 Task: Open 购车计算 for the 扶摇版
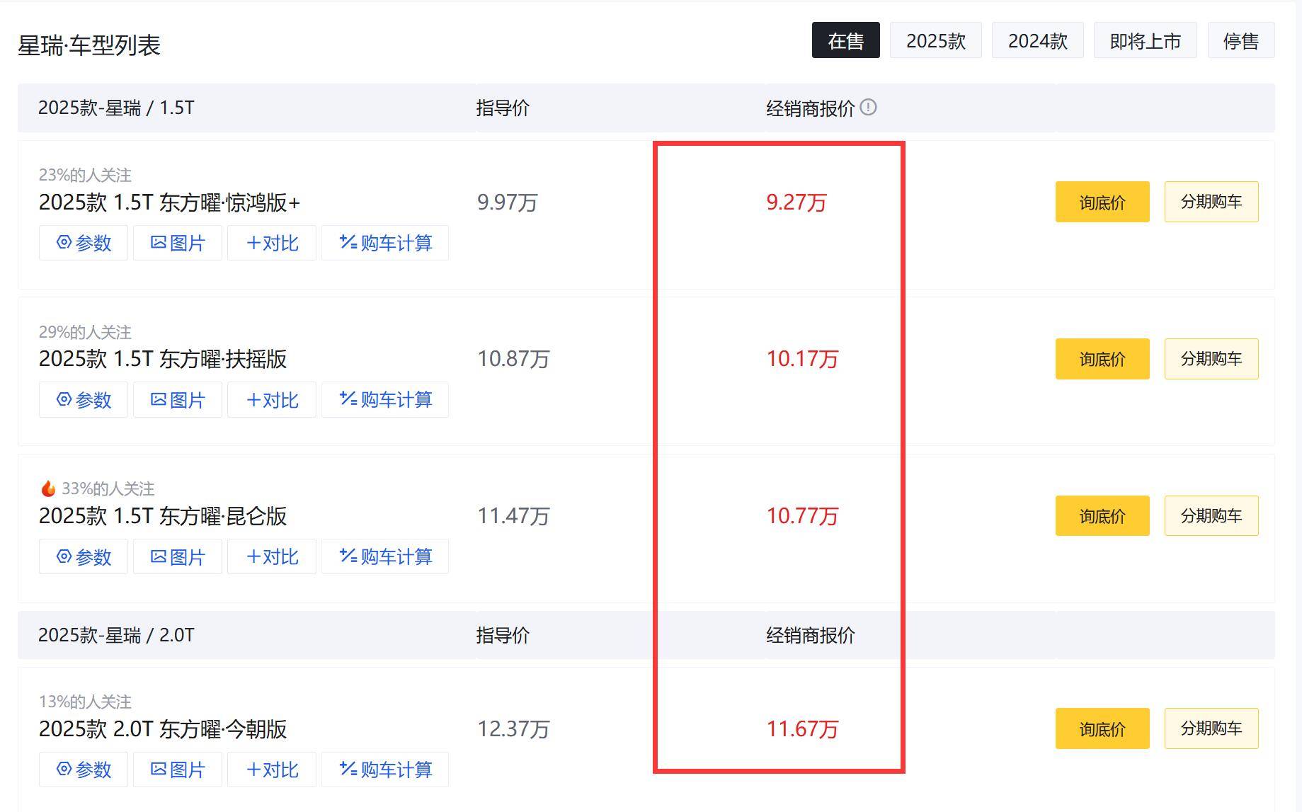click(385, 400)
